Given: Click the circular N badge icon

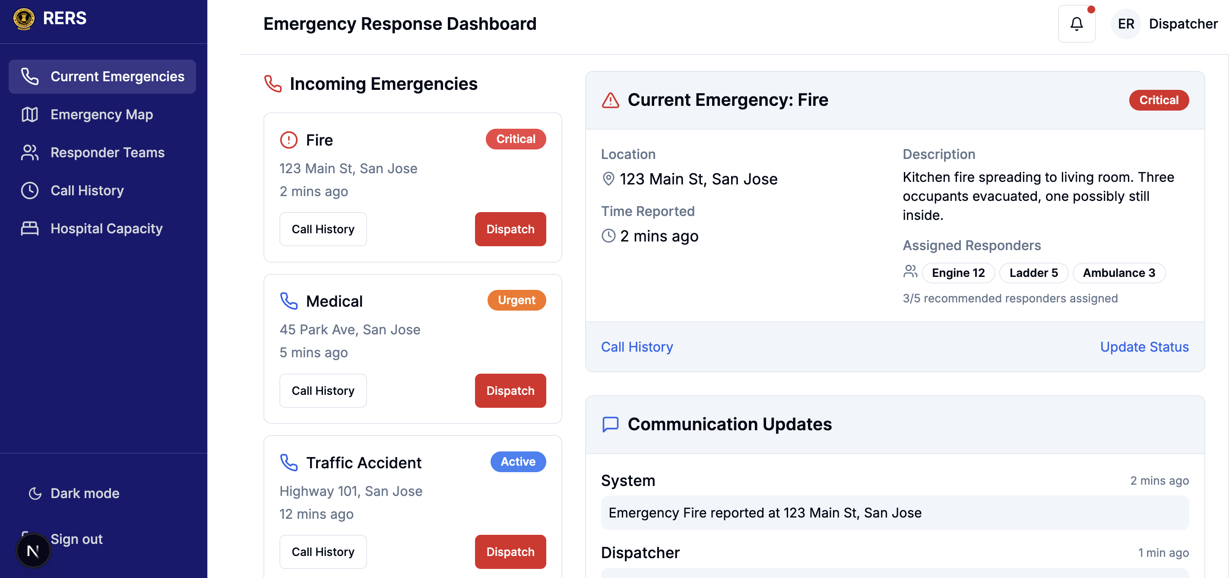Looking at the screenshot, I should pos(33,551).
